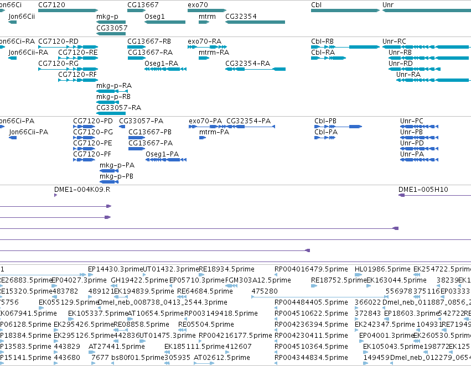Click the Cbl gene bar

(345, 11)
